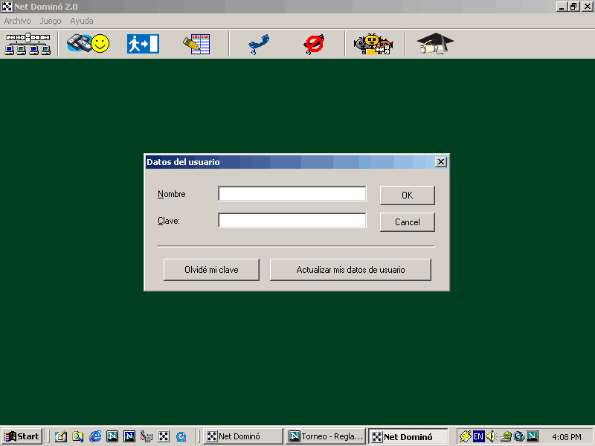This screenshot has width=595, height=446.
Task: Click the network computers connection toolbar icon
Action: [28, 44]
